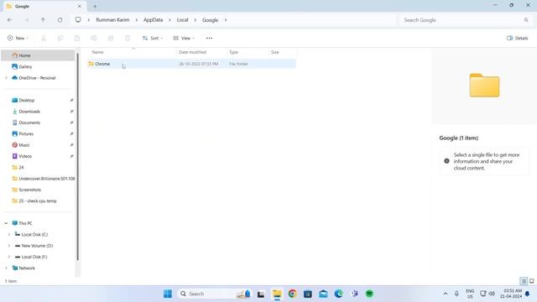537x302 pixels.
Task: Open the Sort options dropdown
Action: tap(153, 38)
